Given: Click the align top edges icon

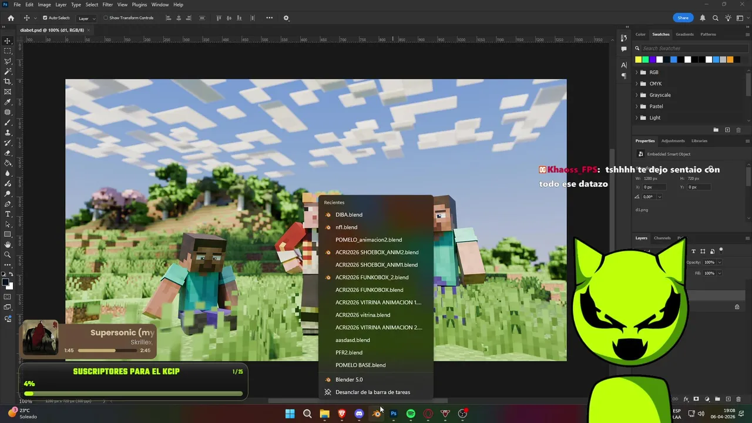Looking at the screenshot, I should click(219, 18).
